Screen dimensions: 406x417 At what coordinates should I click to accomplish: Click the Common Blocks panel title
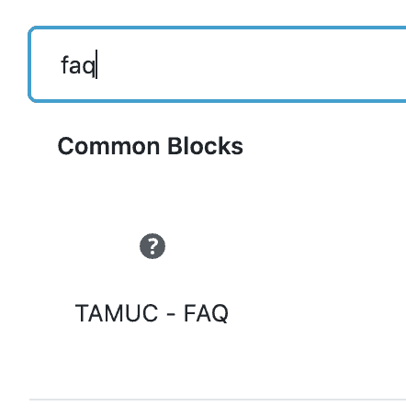(151, 146)
